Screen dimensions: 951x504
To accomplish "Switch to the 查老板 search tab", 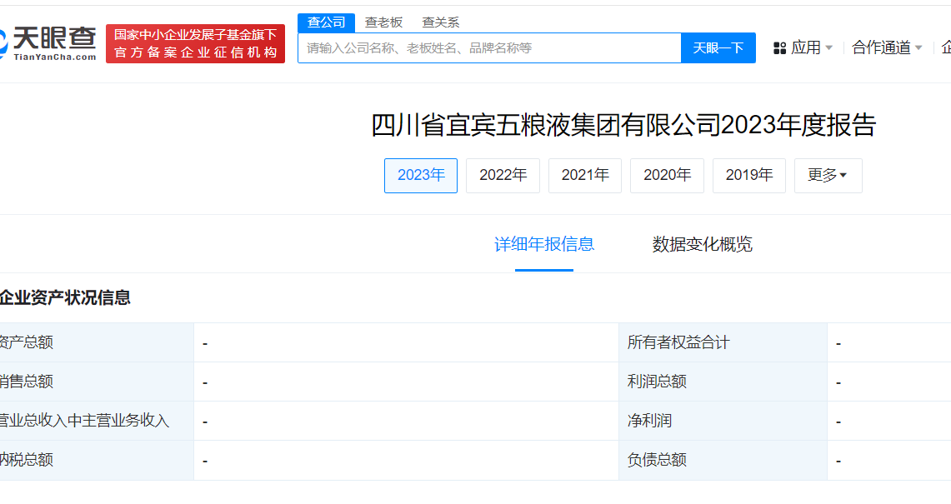I will coord(383,22).
